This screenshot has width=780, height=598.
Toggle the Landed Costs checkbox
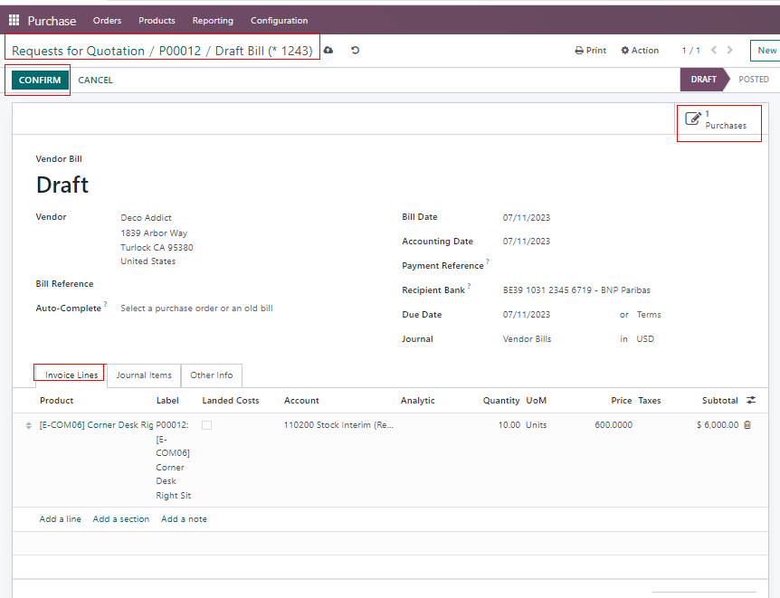[207, 424]
